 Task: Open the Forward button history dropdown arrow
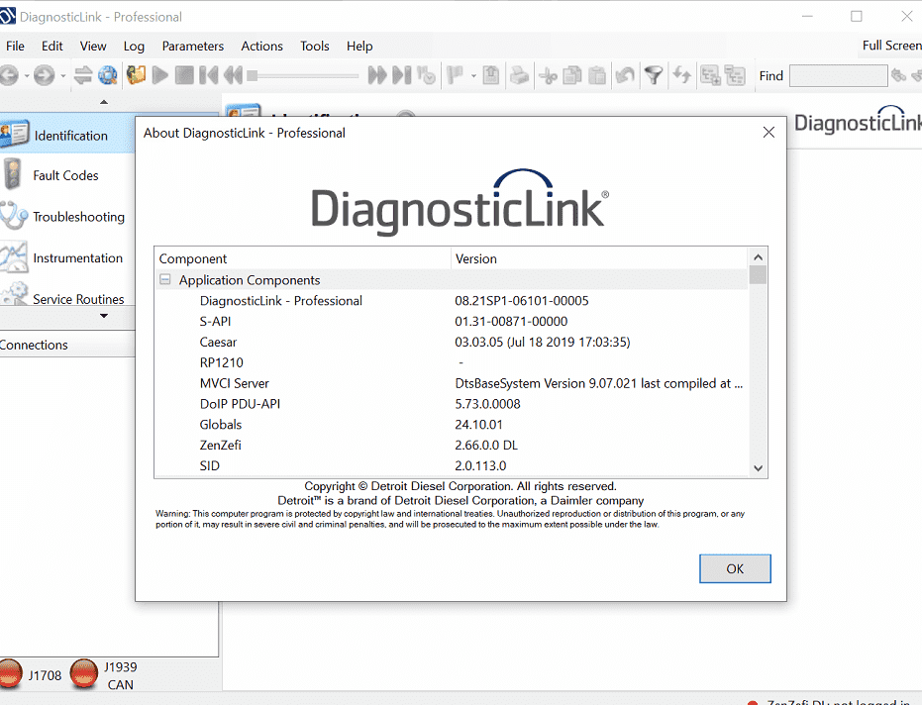click(x=62, y=76)
